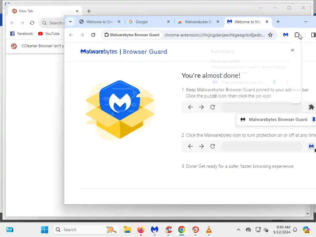Close the Google tab
This screenshot has height=237, width=316.
click(168, 22)
